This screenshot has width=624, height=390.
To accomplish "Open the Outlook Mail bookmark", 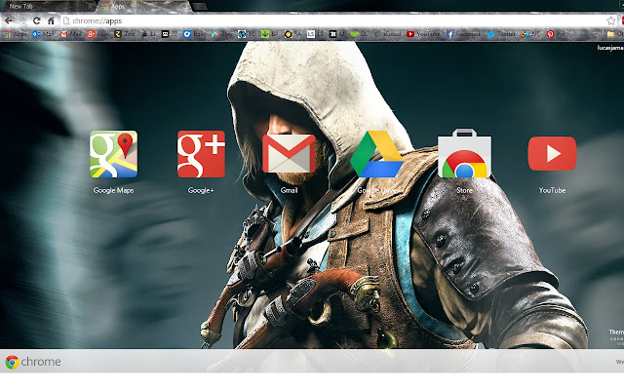I will (43, 34).
